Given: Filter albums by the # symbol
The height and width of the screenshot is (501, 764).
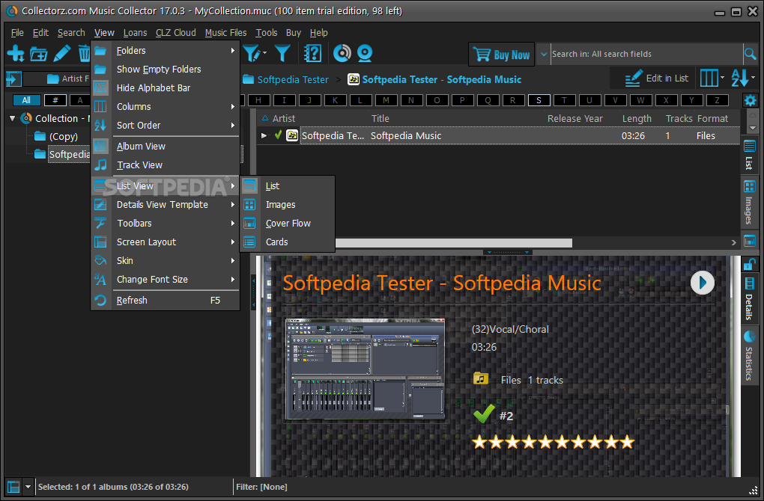Looking at the screenshot, I should [55, 100].
